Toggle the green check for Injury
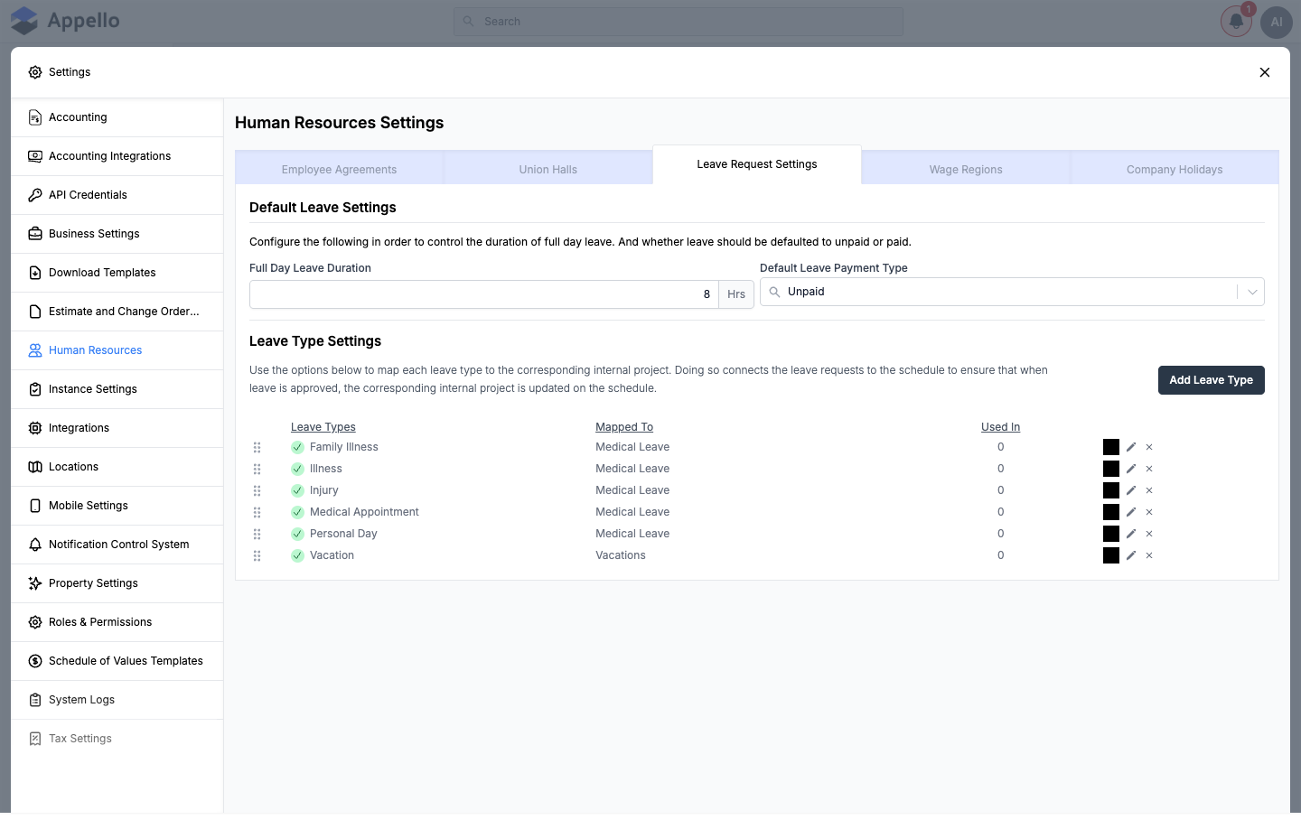The height and width of the screenshot is (829, 1301). coord(297,490)
